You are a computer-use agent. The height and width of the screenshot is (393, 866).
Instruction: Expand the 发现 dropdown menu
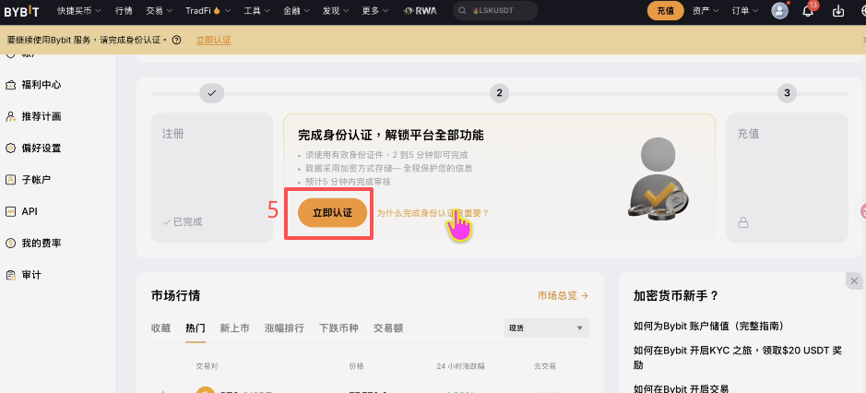pyautogui.click(x=336, y=10)
